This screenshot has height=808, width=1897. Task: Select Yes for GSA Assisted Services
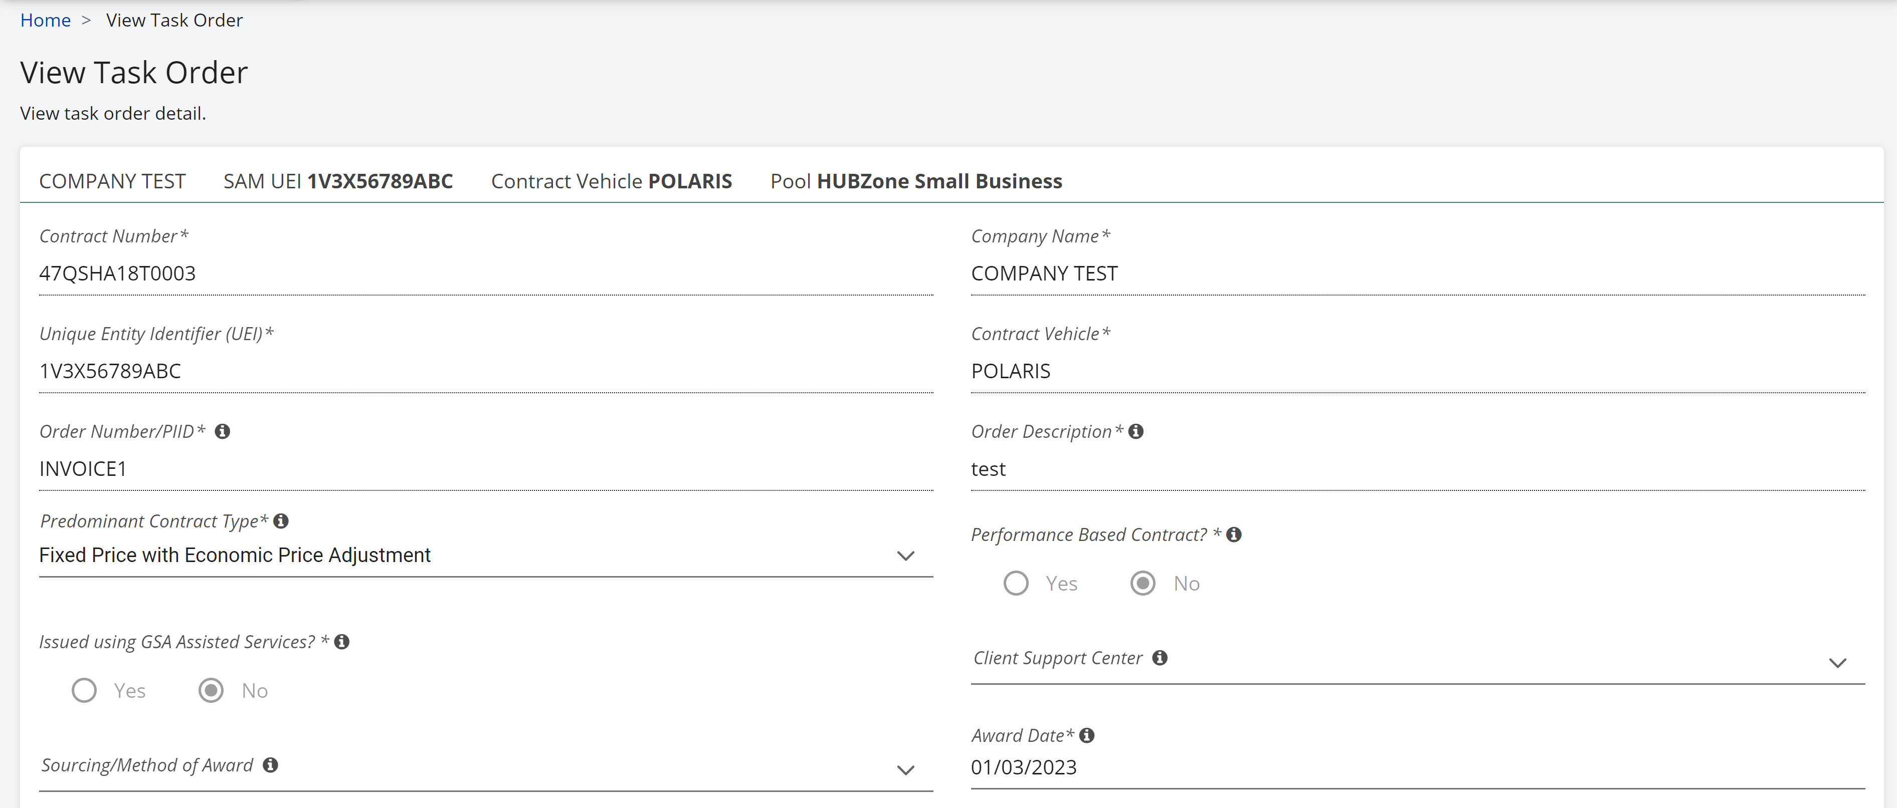pyautogui.click(x=84, y=690)
